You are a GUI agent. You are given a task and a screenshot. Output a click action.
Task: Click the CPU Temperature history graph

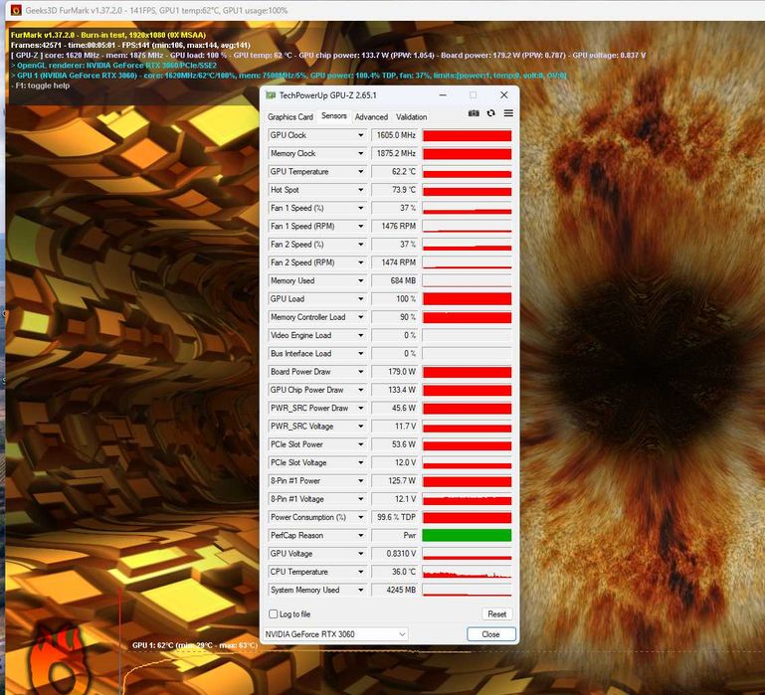467,572
